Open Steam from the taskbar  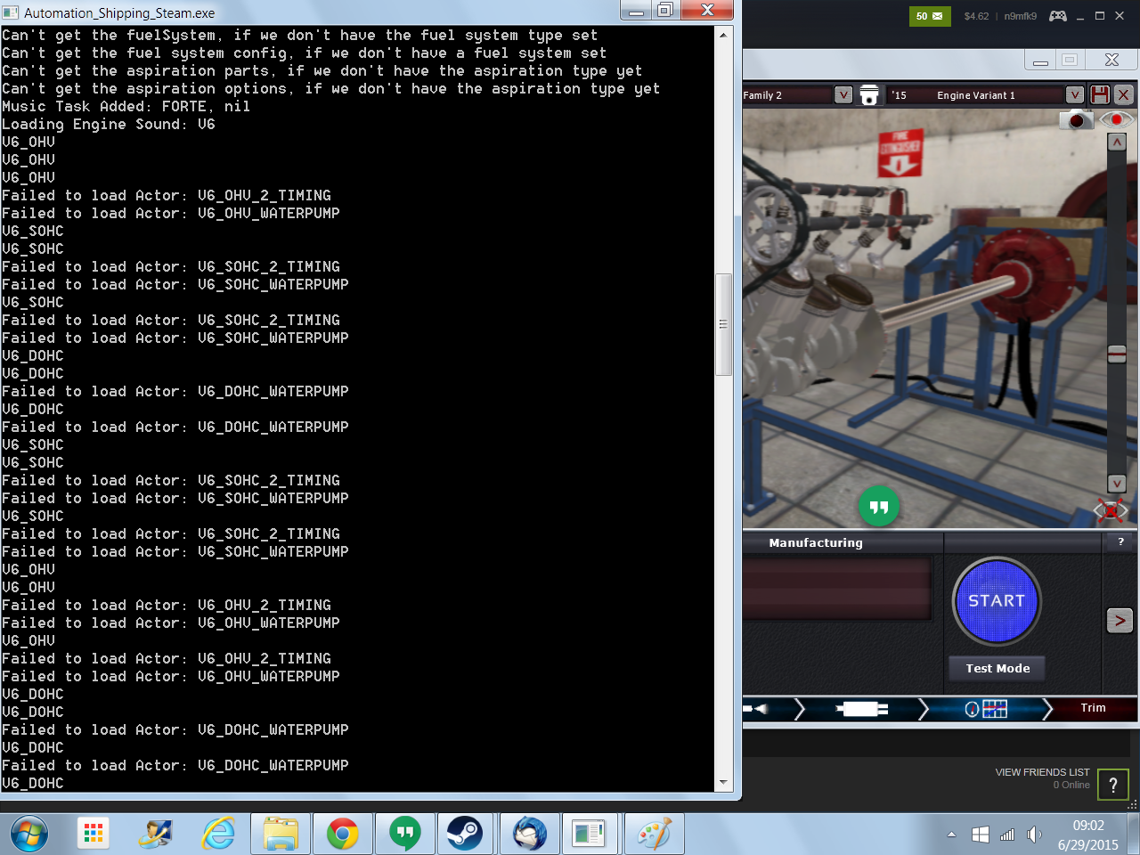[x=465, y=835]
